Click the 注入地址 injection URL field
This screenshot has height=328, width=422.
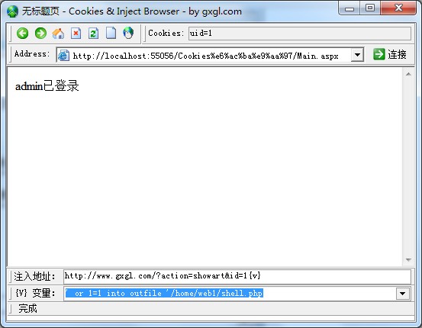(x=237, y=276)
